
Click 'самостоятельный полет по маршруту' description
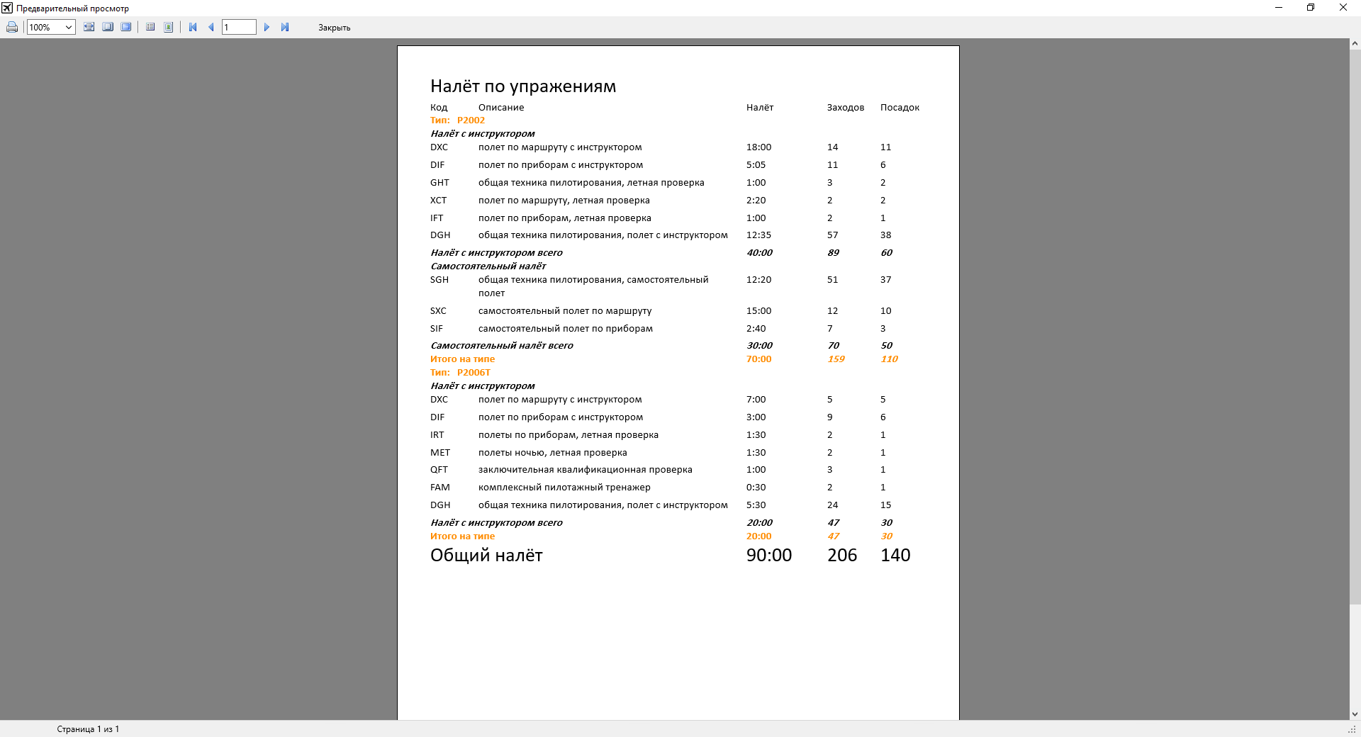click(x=565, y=311)
